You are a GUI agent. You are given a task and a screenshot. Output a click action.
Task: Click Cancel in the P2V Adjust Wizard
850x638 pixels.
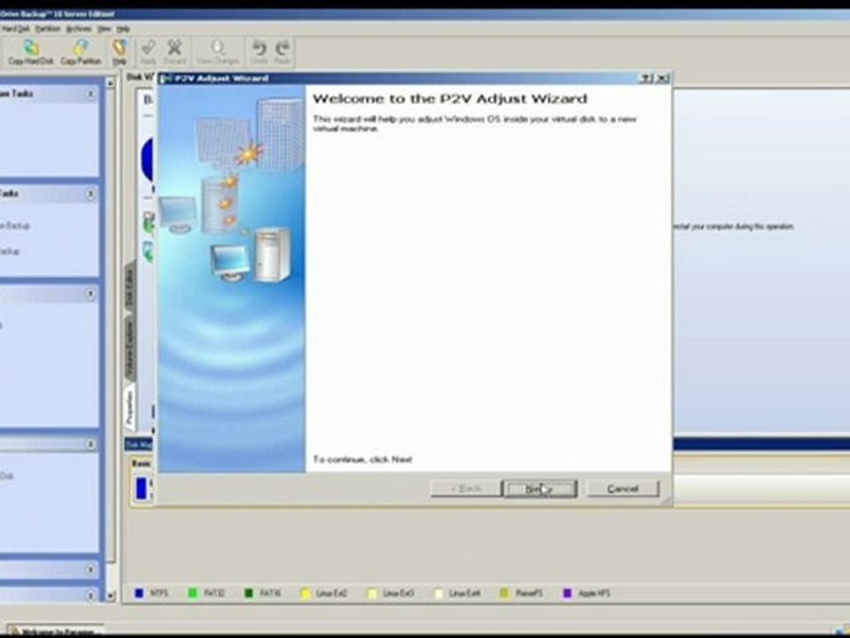pyautogui.click(x=622, y=489)
